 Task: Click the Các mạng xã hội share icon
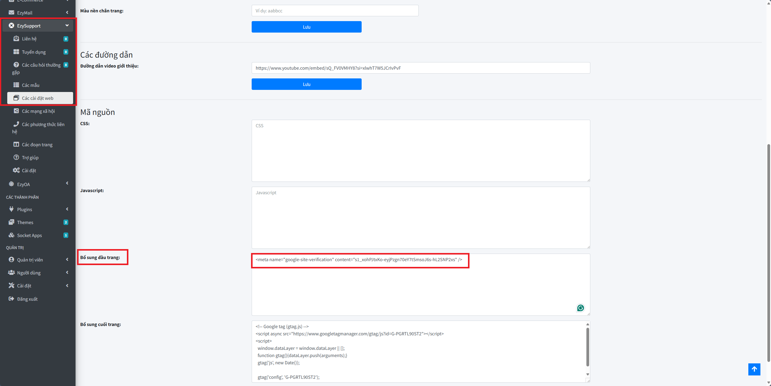click(x=16, y=111)
